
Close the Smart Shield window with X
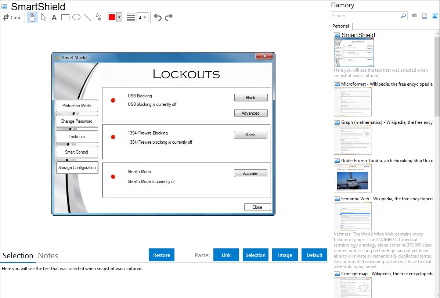(264, 56)
